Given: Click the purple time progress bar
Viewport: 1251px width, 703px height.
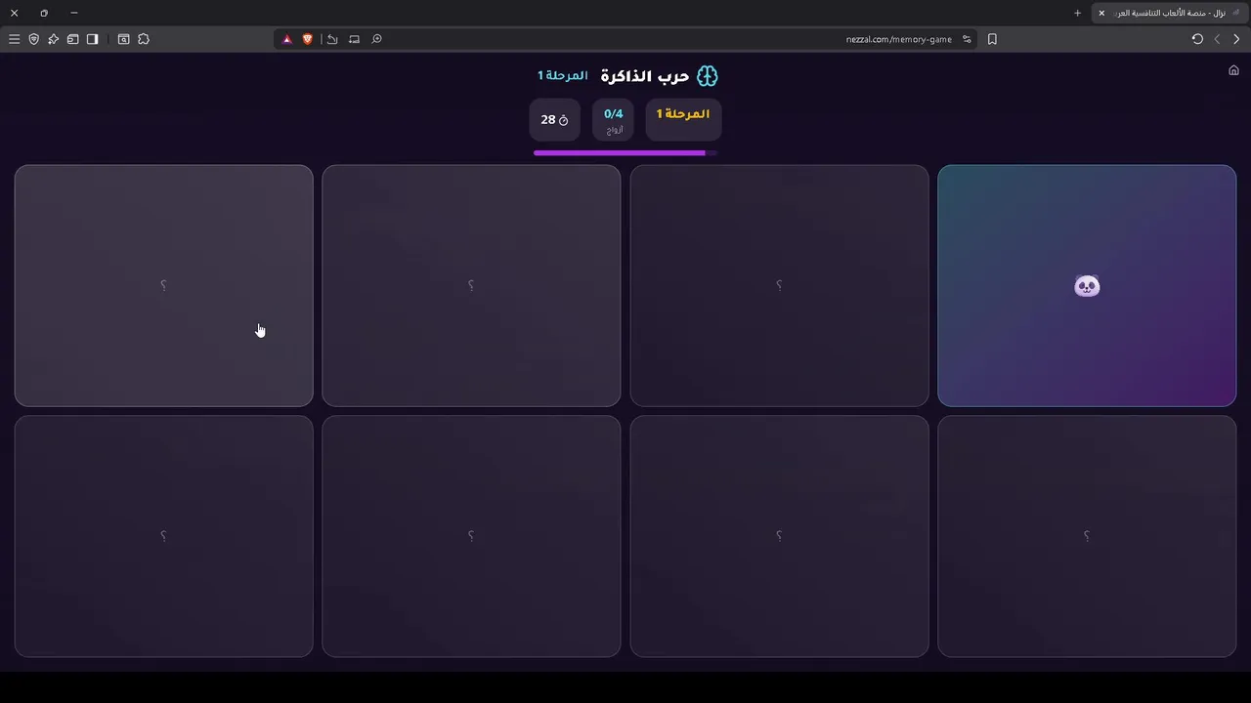Looking at the screenshot, I should pos(625,152).
